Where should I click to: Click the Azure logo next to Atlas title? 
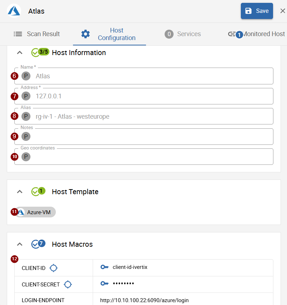(x=14, y=11)
